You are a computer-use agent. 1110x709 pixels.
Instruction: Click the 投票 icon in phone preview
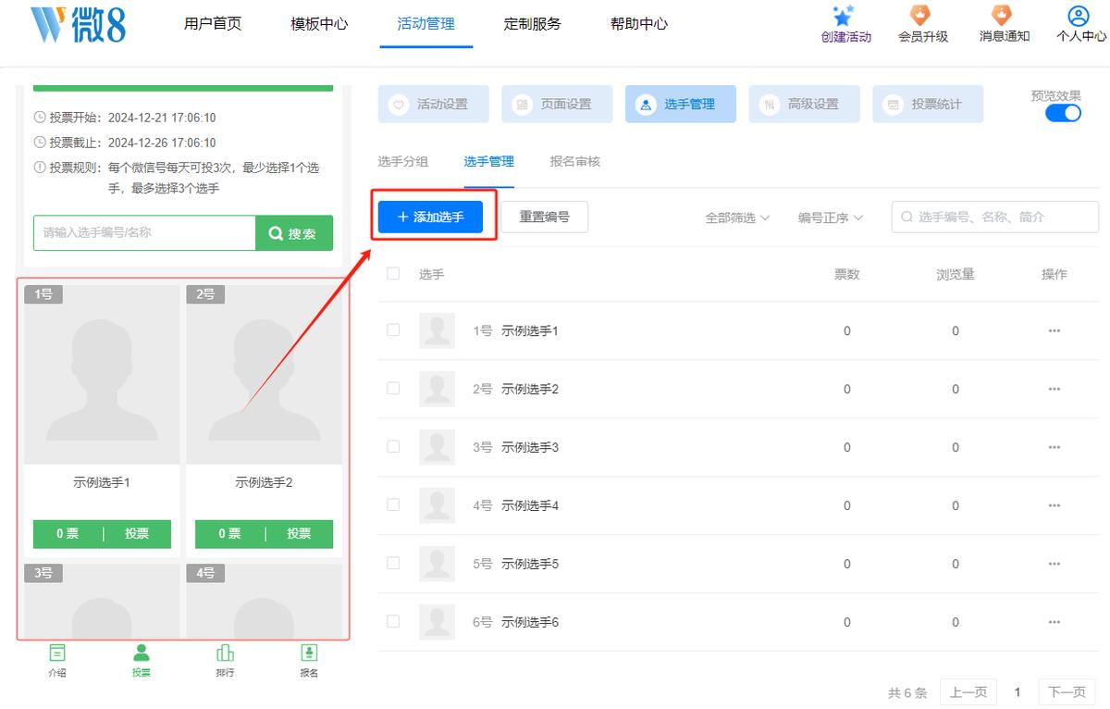[141, 653]
